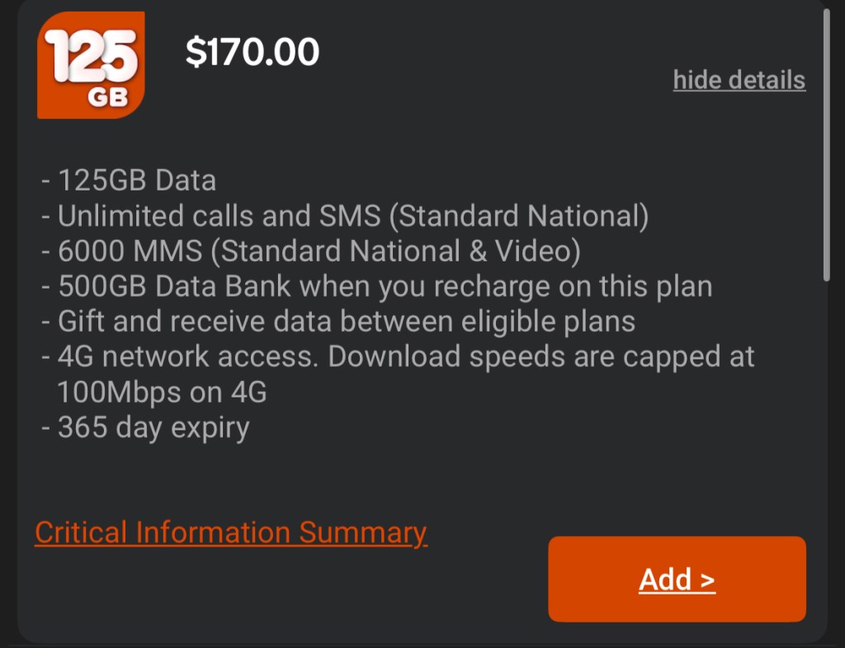Click the Unlimited calls and SMS text
Image resolution: width=845 pixels, height=648 pixels.
click(219, 216)
